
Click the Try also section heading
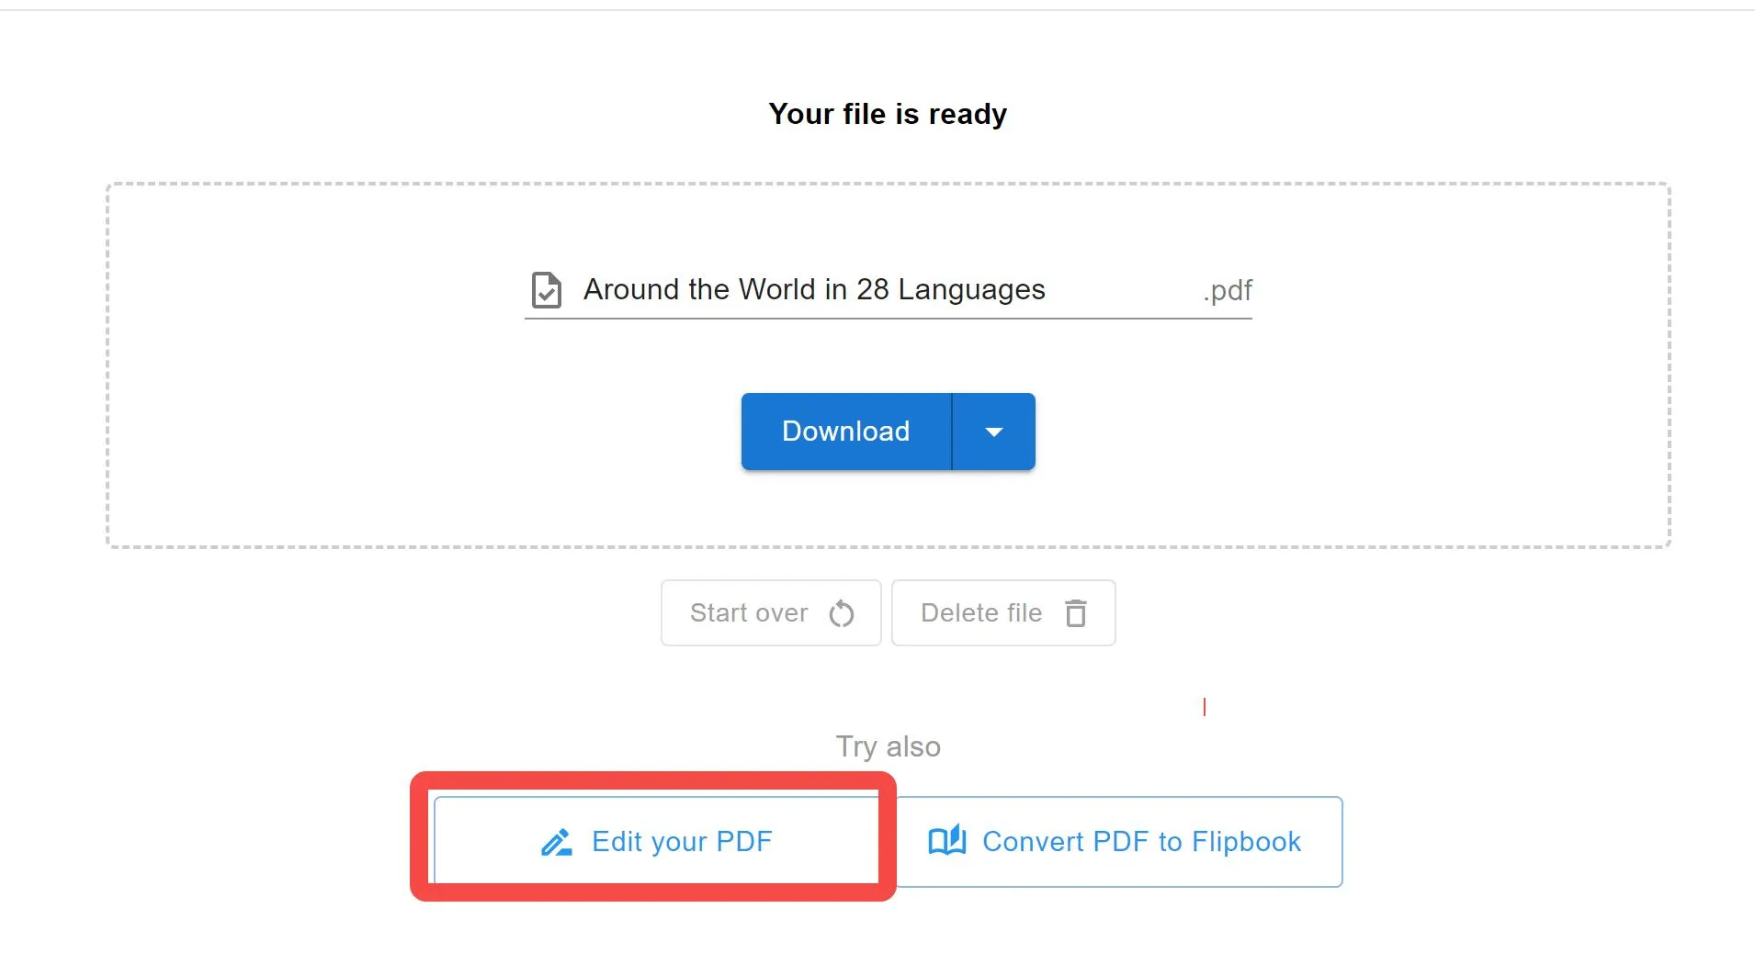[x=888, y=746]
